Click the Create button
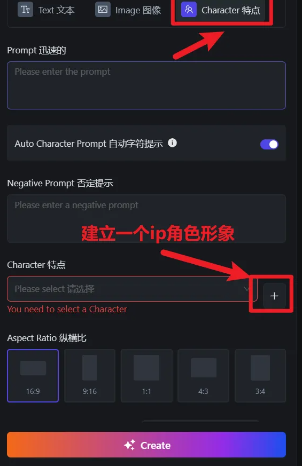Viewport: 302px width, 466px height. [x=146, y=445]
